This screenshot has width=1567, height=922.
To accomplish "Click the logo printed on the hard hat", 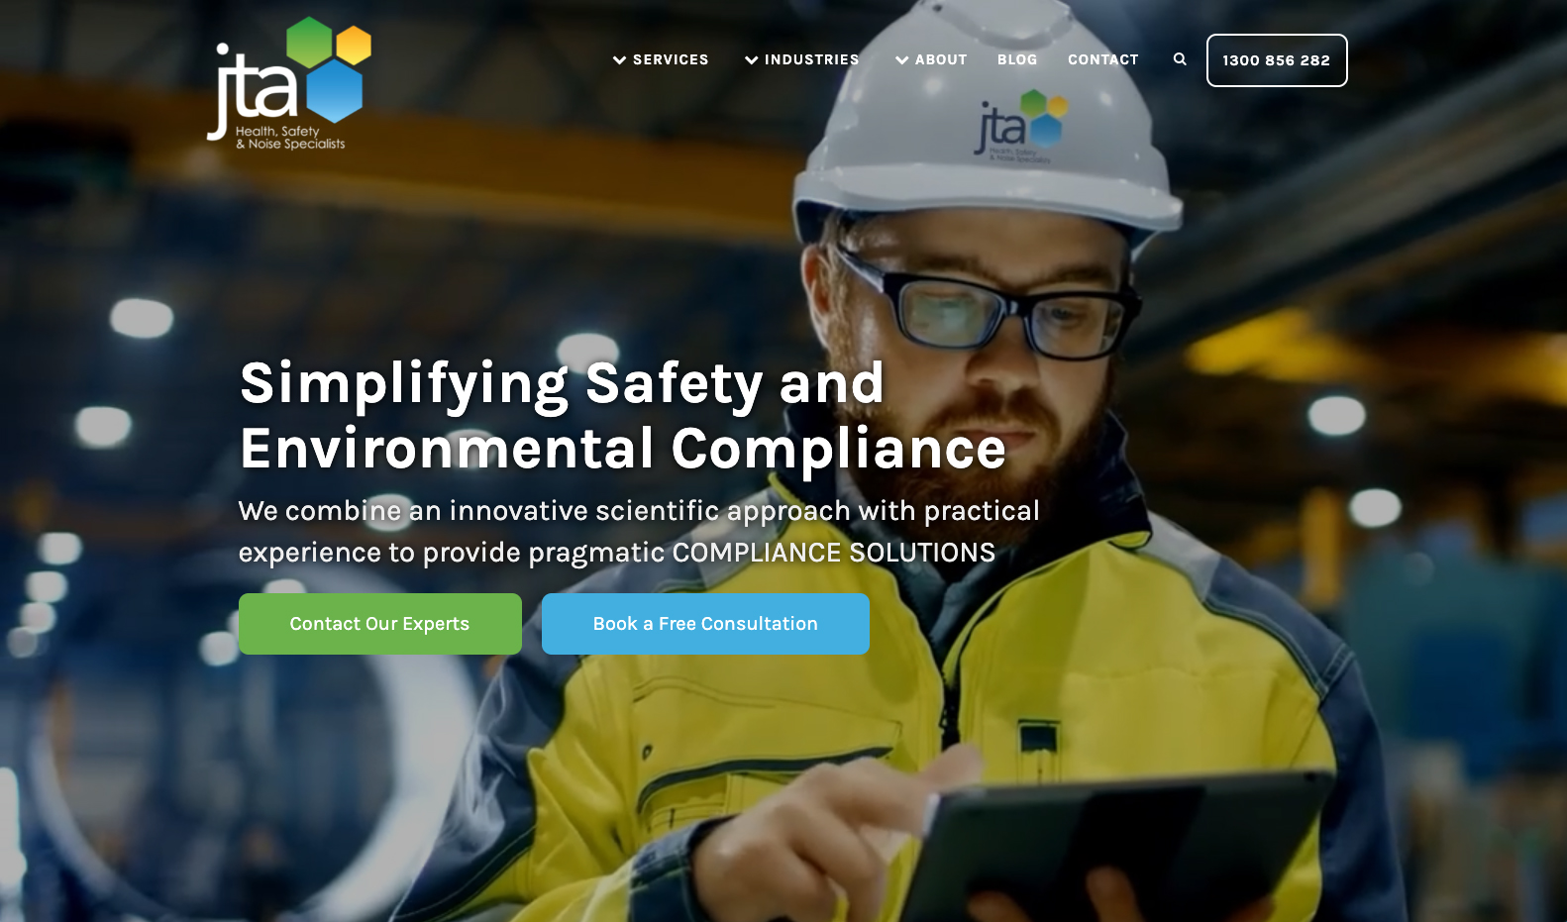I will pyautogui.click(x=1020, y=126).
